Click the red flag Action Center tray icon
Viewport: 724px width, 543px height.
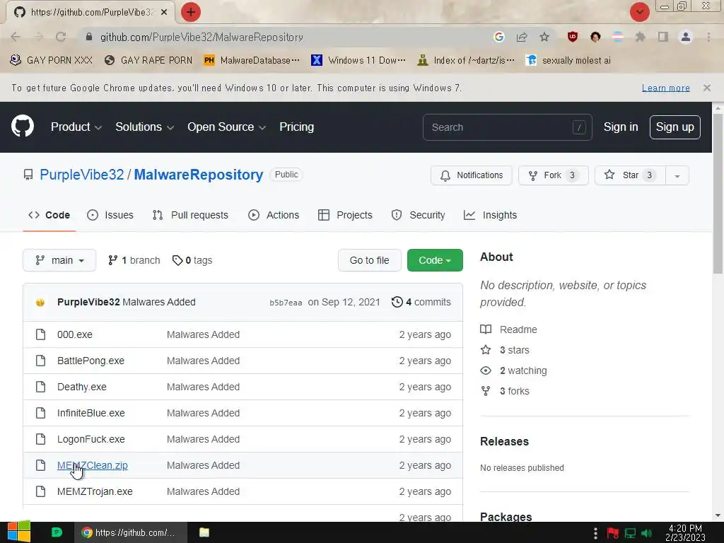pos(613,533)
